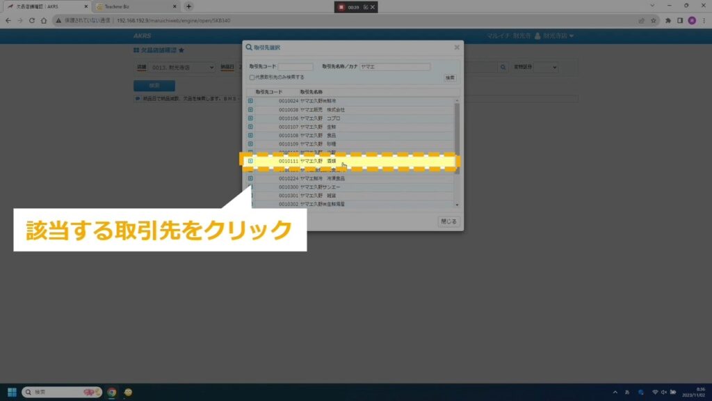Click select icon for 0010111 ヤマエ久野 酒類
The width and height of the screenshot is (712, 401).
(x=250, y=162)
